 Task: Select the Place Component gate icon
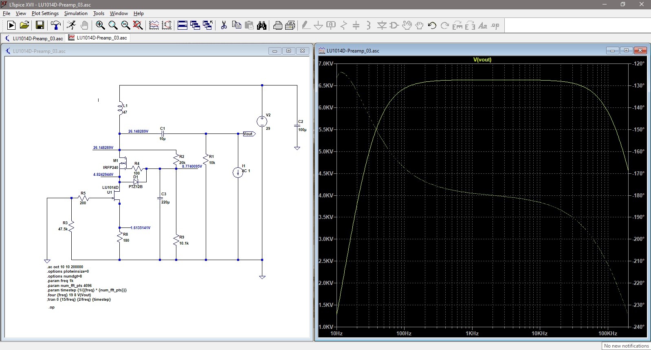(394, 26)
